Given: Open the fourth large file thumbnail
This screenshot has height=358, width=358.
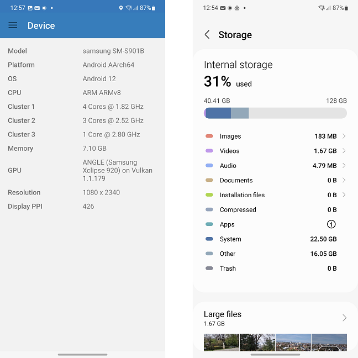Looking at the screenshot, I should coord(329,342).
